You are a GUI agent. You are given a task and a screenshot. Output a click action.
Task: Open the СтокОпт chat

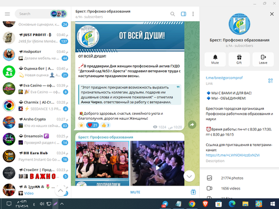pos(35,173)
